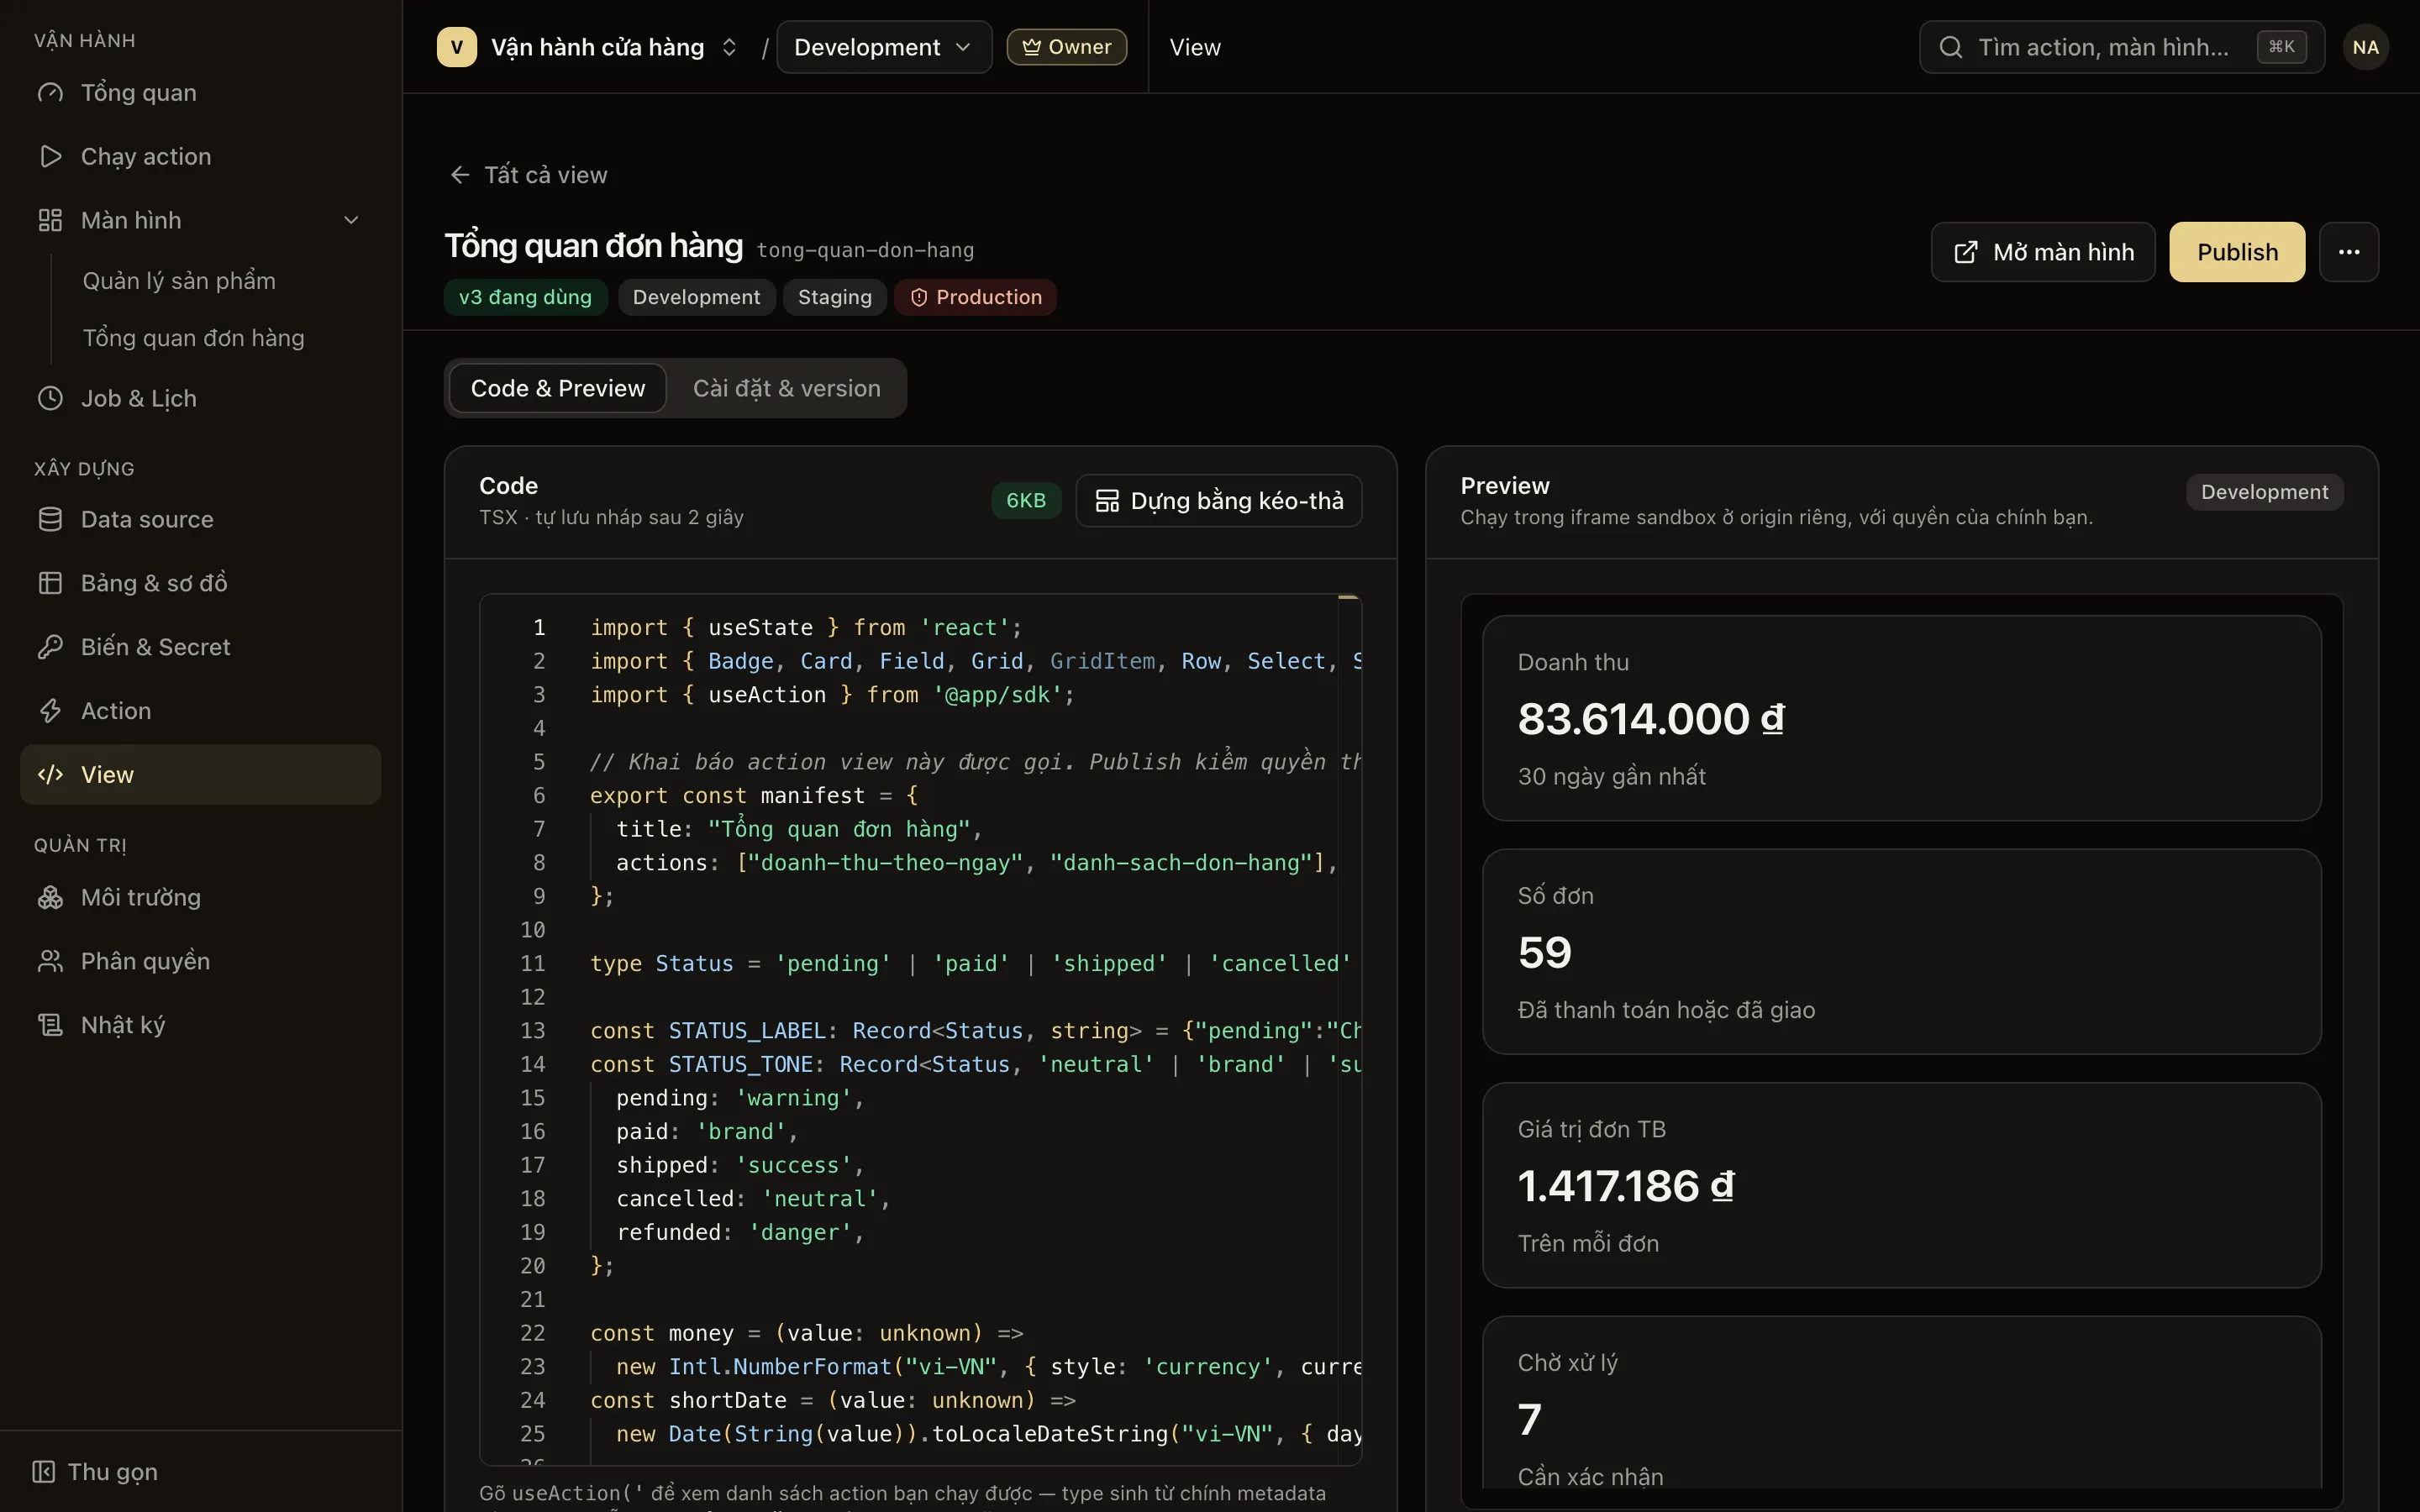Click View breadcrumb in the top bar
The image size is (2420, 1512).
coord(1195,47)
